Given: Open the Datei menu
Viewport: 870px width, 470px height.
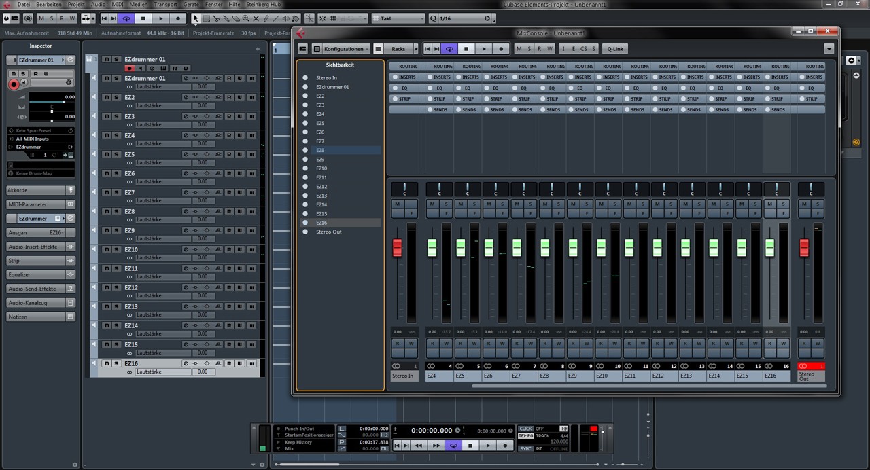Looking at the screenshot, I should point(23,4).
